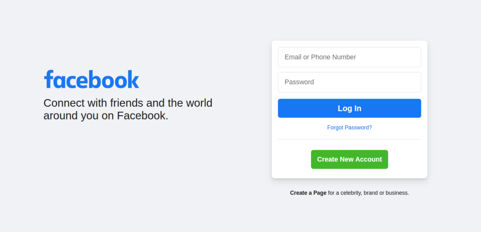Begin sign-up with Create New Account
The width and height of the screenshot is (481, 232).
tap(349, 159)
